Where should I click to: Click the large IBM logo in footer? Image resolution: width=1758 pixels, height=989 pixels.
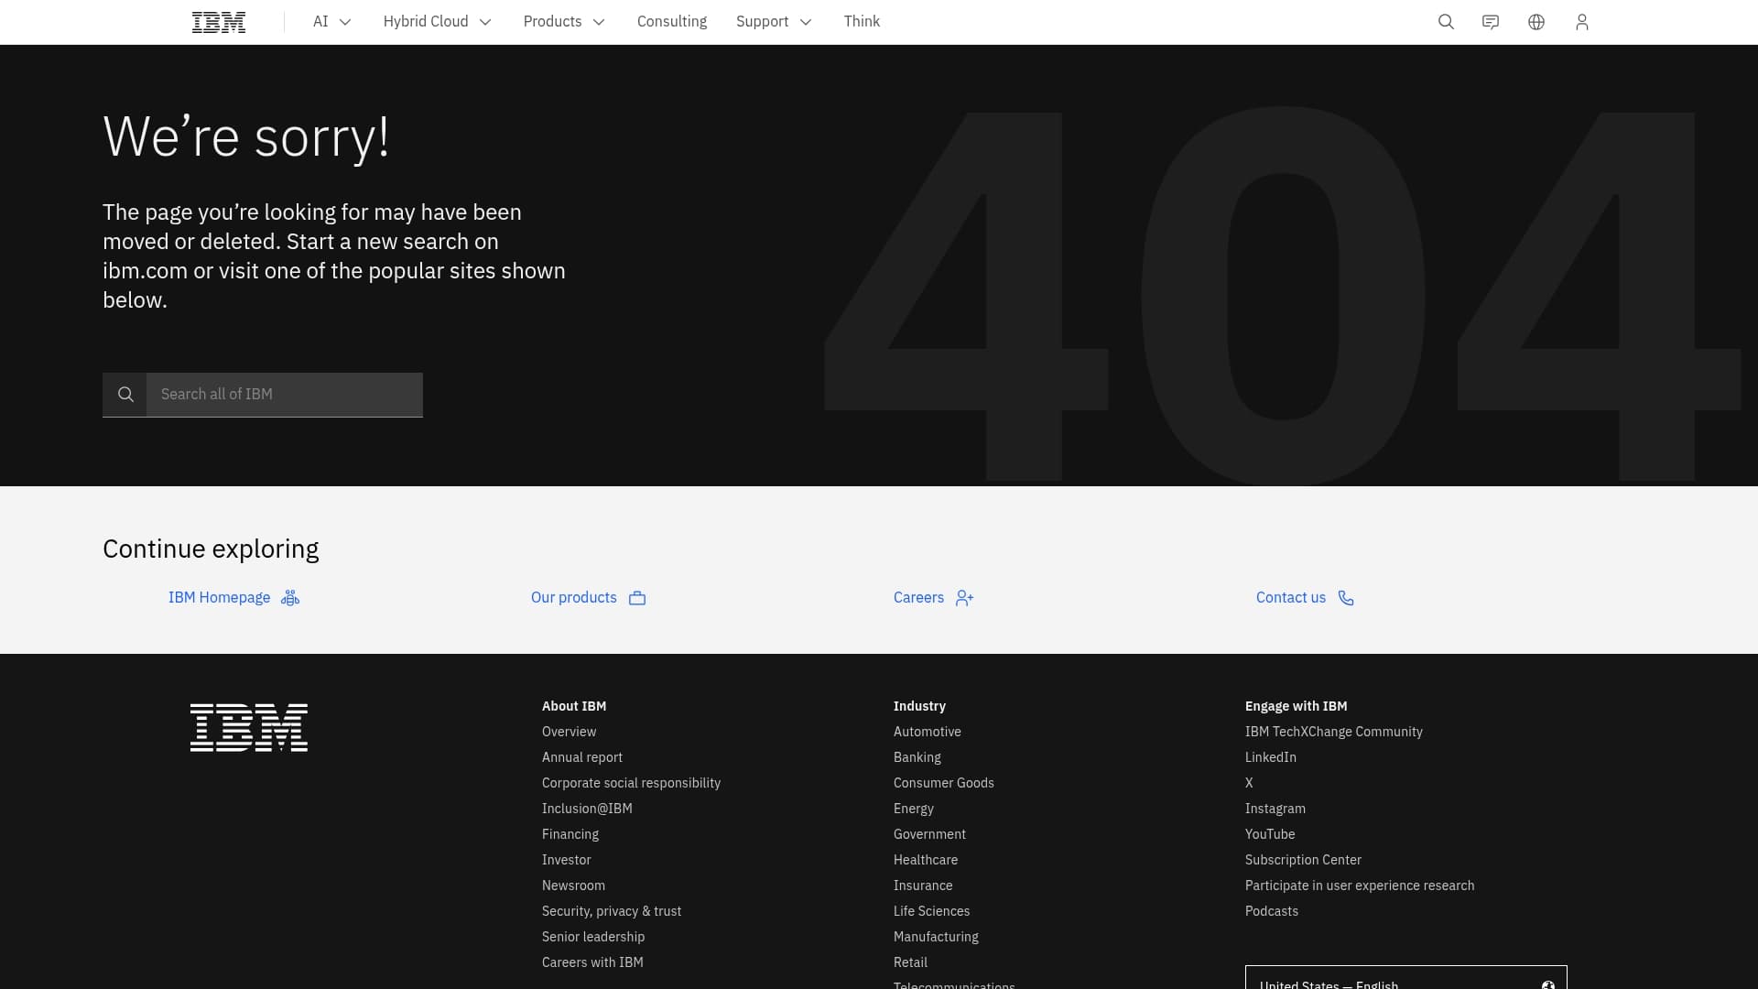(x=249, y=727)
